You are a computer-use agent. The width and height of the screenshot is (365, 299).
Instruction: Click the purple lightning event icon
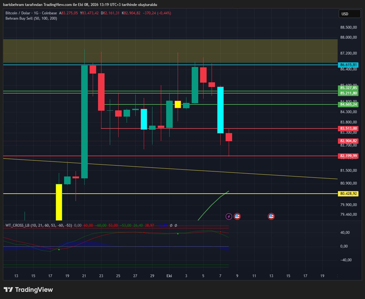(x=229, y=216)
